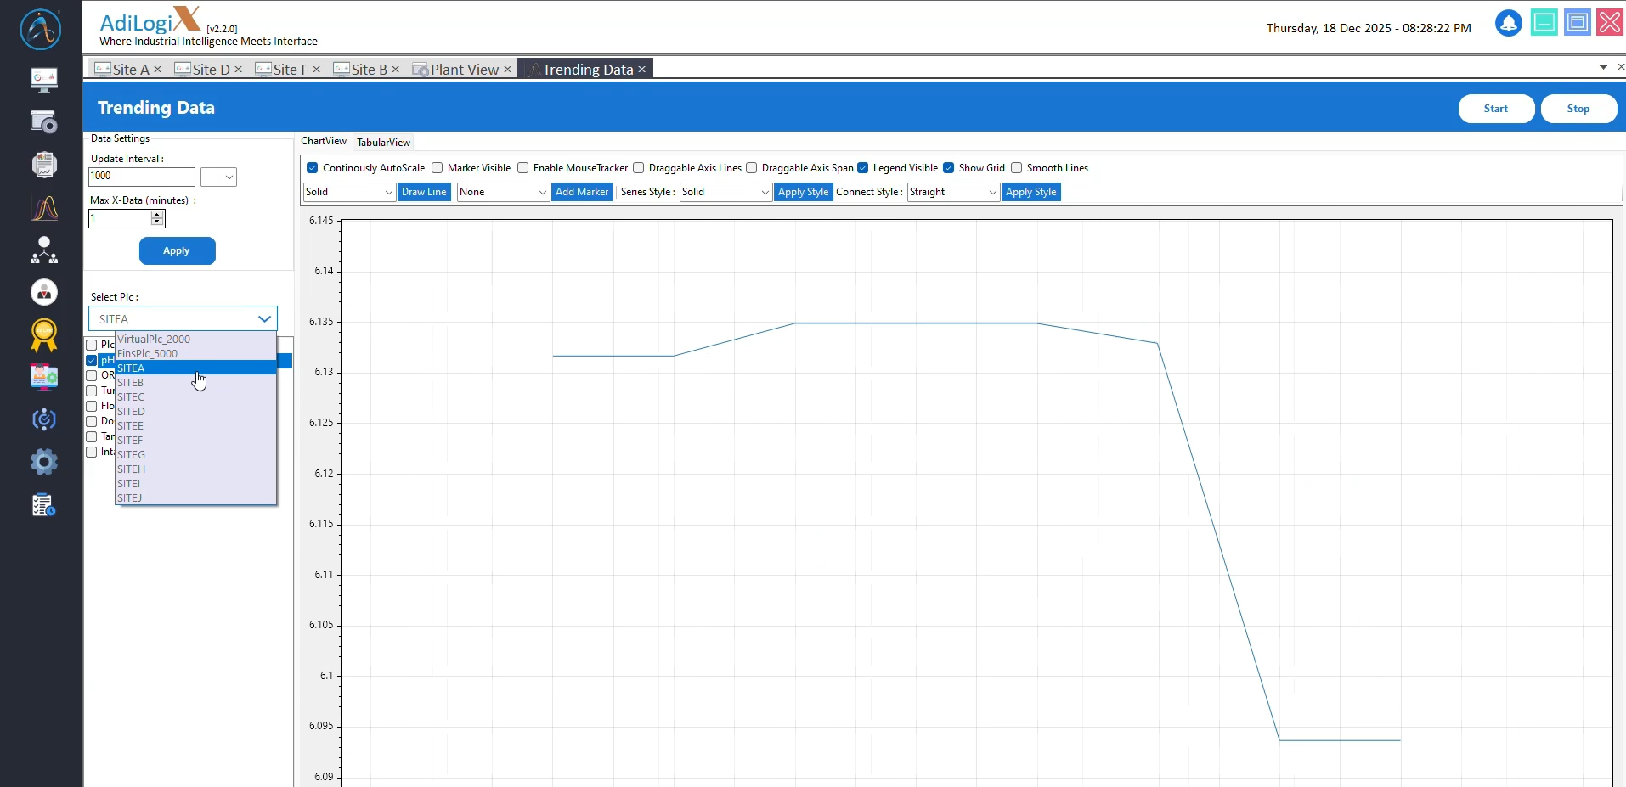Open the gold award ribbon sidebar icon
Image resolution: width=1626 pixels, height=787 pixels.
pyautogui.click(x=43, y=335)
